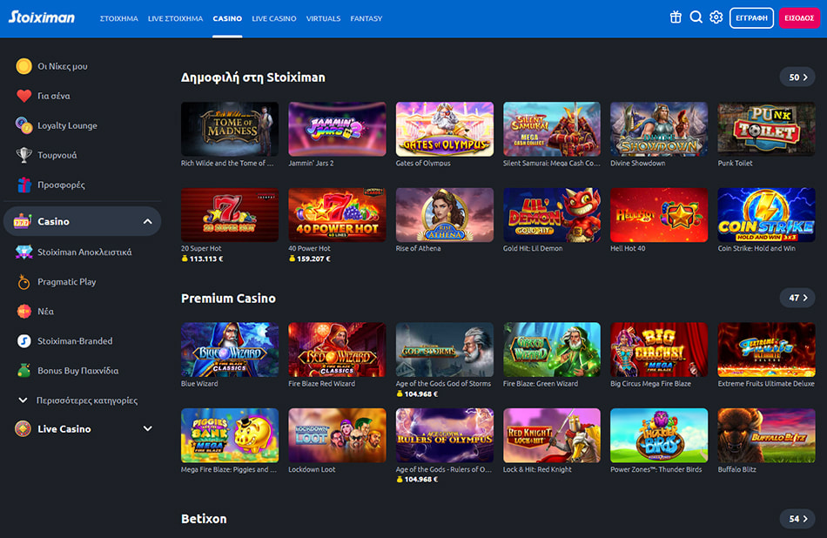The image size is (827, 538).
Task: Open Big Circus Mega Fire Blaze thumbnail
Action: 659,350
